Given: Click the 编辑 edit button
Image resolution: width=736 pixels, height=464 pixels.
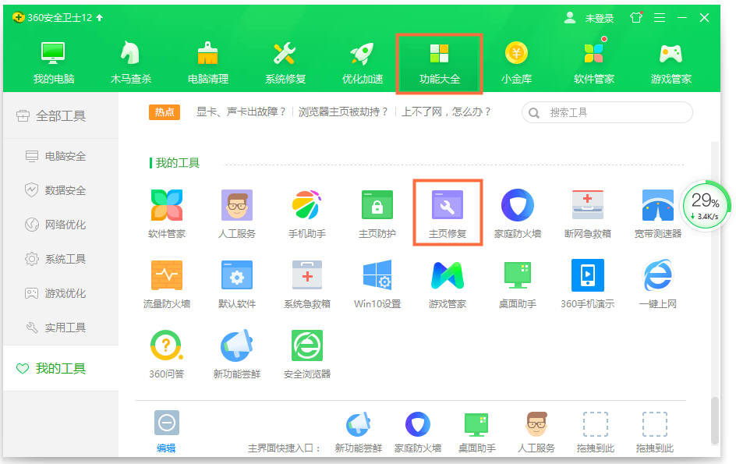Looking at the screenshot, I should [x=166, y=432].
